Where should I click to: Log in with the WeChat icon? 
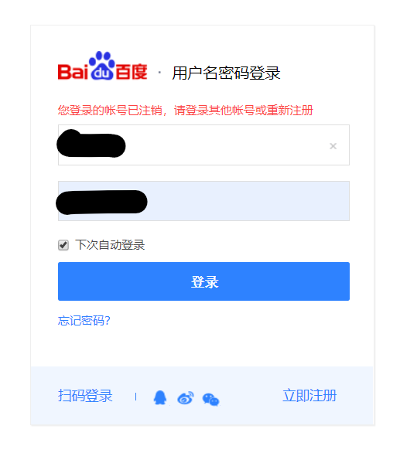click(x=211, y=399)
